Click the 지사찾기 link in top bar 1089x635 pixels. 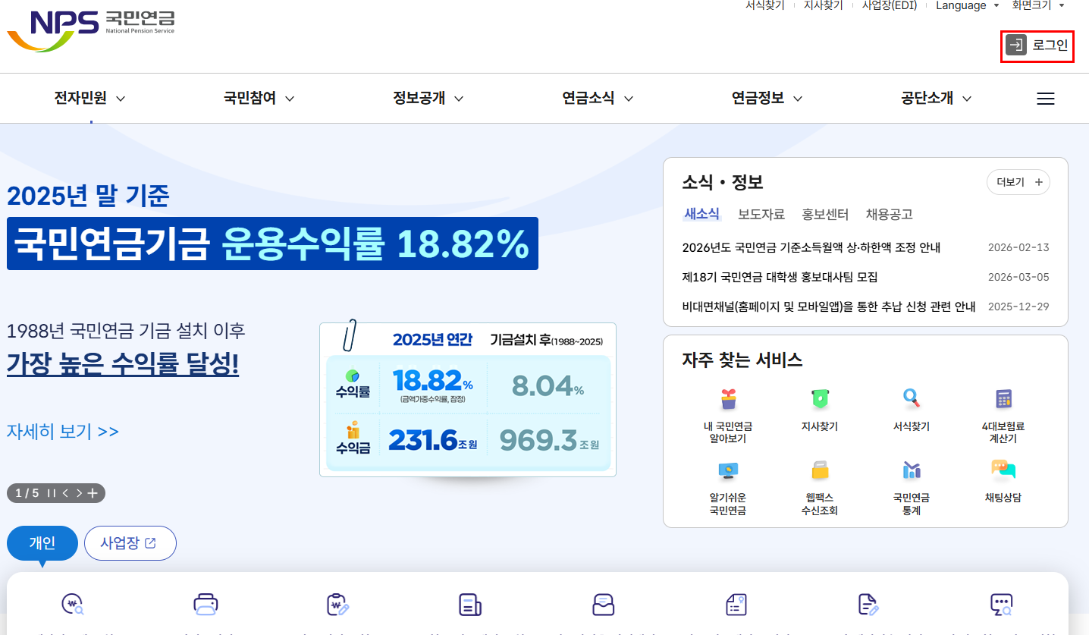[x=823, y=5]
